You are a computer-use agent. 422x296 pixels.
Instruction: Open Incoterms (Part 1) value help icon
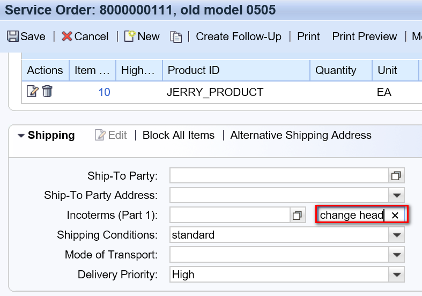click(x=298, y=215)
